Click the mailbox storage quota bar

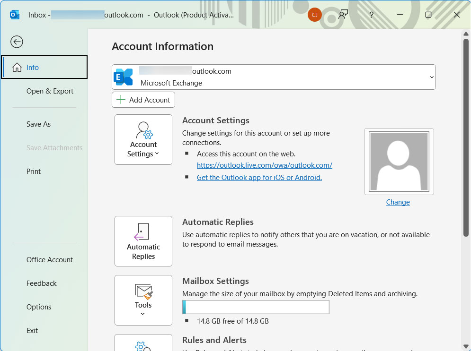click(256, 307)
